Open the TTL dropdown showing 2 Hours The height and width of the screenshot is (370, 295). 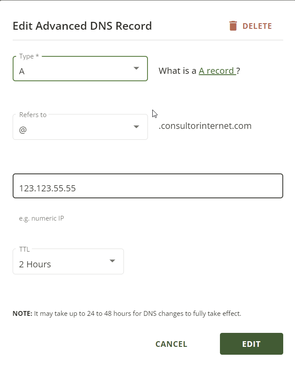68,262
